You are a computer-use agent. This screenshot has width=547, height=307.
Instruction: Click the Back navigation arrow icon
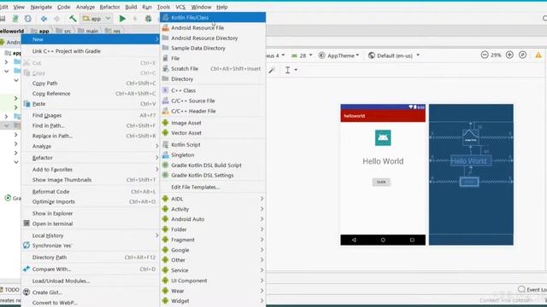44,19
